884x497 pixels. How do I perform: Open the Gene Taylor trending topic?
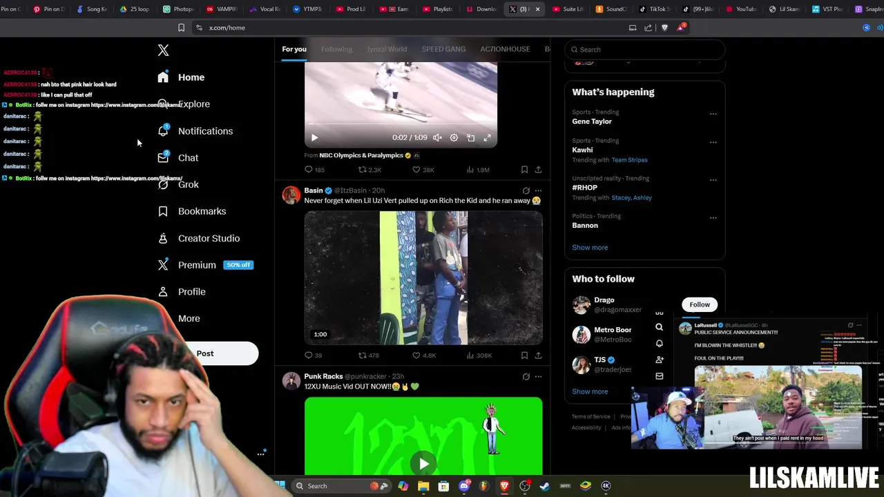pyautogui.click(x=592, y=121)
